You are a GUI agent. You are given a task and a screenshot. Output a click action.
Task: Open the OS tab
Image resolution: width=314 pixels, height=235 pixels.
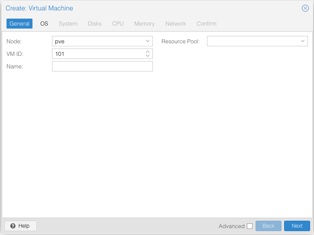click(x=44, y=24)
